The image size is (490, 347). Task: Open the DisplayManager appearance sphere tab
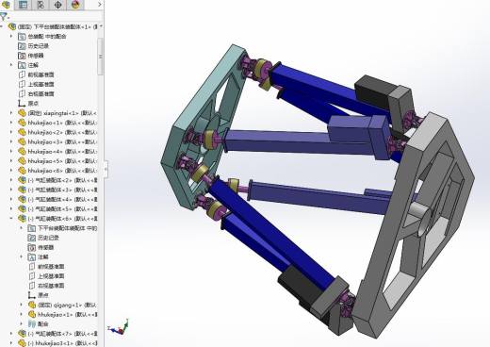point(75,5)
